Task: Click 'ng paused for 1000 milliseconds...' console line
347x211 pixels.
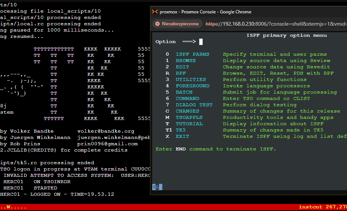Action: pyautogui.click(x=57, y=30)
